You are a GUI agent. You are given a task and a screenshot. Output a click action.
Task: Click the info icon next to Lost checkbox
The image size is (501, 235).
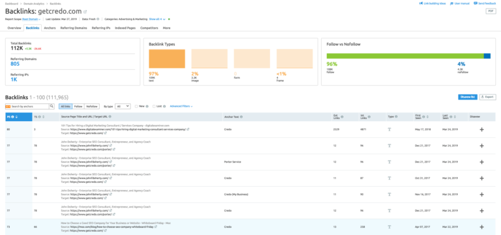(x=164, y=106)
